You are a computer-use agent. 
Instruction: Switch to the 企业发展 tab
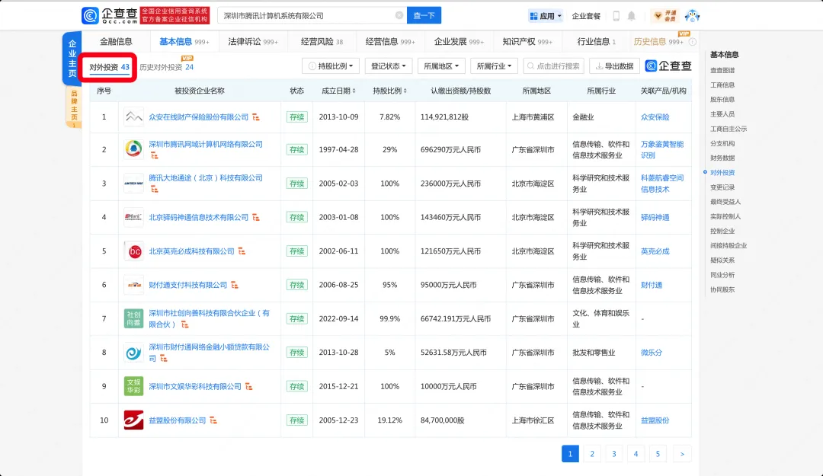pos(459,41)
